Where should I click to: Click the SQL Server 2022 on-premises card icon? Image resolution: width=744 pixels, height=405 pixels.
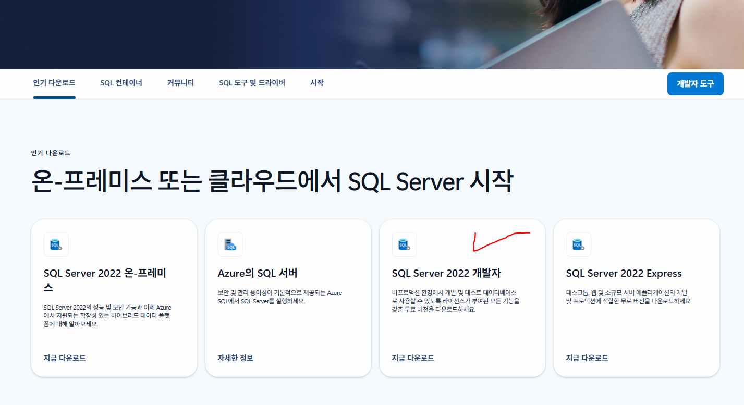pos(56,244)
